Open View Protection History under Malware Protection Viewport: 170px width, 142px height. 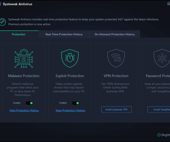point(24,111)
